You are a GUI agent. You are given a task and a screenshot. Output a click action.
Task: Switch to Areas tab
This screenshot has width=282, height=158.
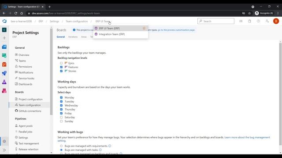[84, 37]
